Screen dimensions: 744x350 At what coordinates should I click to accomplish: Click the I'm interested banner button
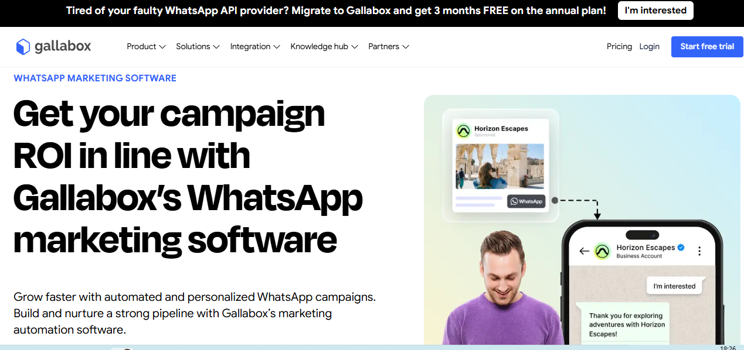655,11
